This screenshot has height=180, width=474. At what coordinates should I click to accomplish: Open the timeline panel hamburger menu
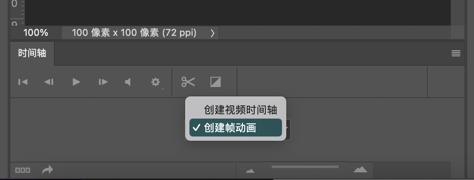(456, 54)
